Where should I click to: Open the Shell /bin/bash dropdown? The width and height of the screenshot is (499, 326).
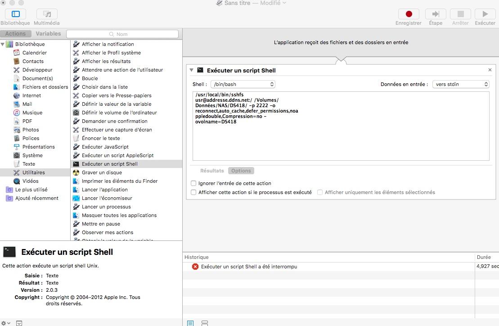pyautogui.click(x=243, y=84)
